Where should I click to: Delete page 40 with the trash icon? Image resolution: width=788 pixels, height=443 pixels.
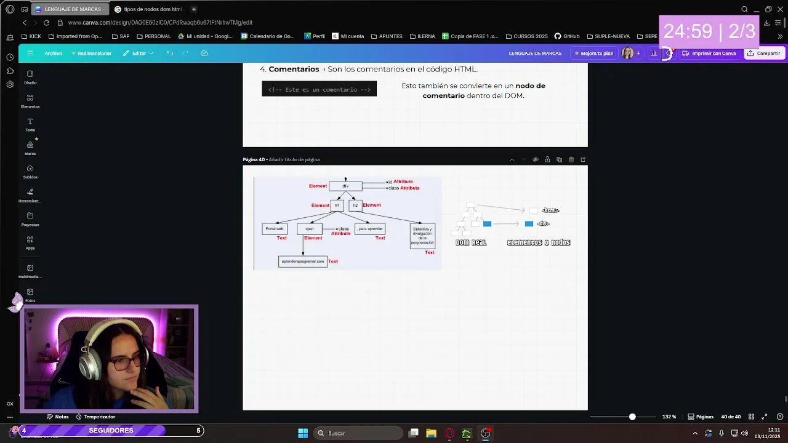(571, 159)
